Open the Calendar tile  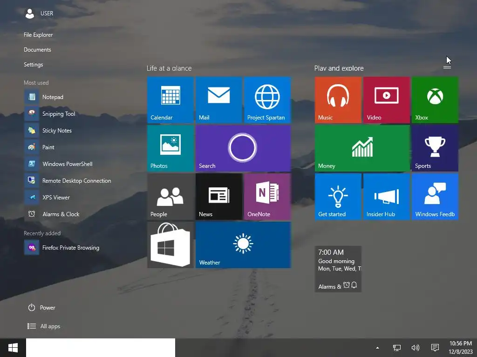pyautogui.click(x=170, y=100)
